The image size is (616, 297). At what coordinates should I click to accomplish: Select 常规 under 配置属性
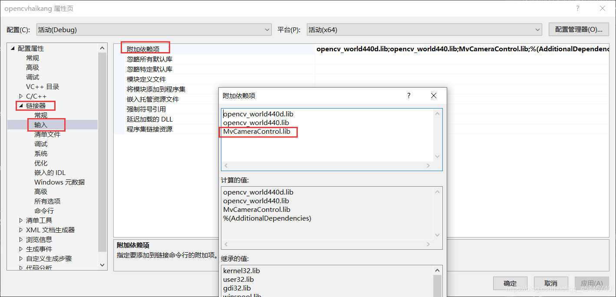click(33, 58)
